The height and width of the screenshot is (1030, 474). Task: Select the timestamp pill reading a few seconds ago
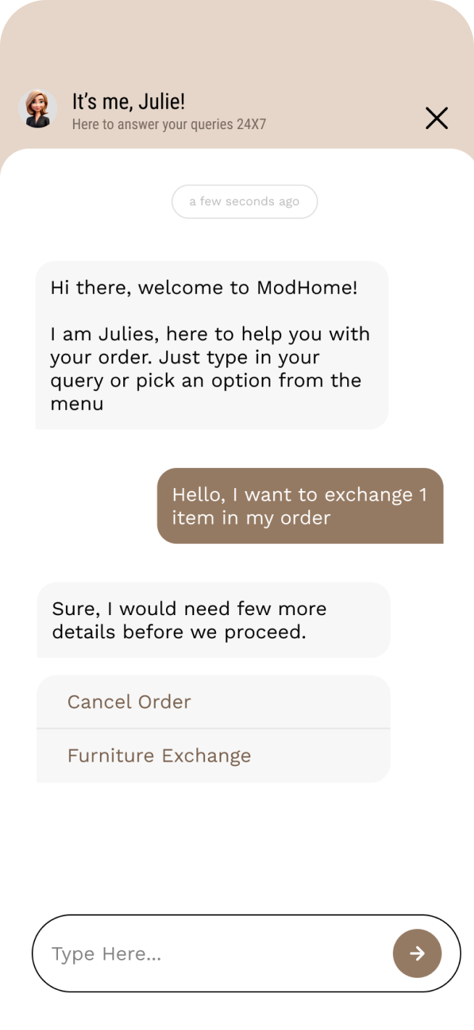(244, 202)
